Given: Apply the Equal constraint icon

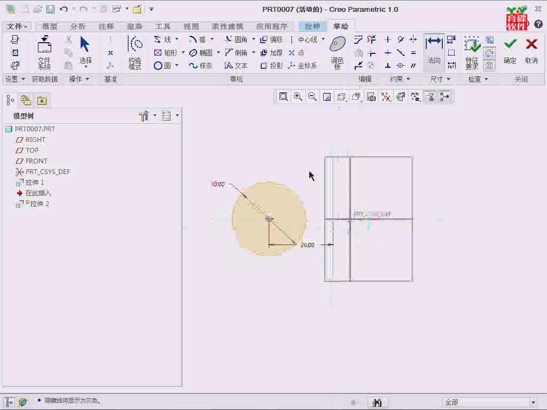Looking at the screenshot, I should [x=413, y=53].
